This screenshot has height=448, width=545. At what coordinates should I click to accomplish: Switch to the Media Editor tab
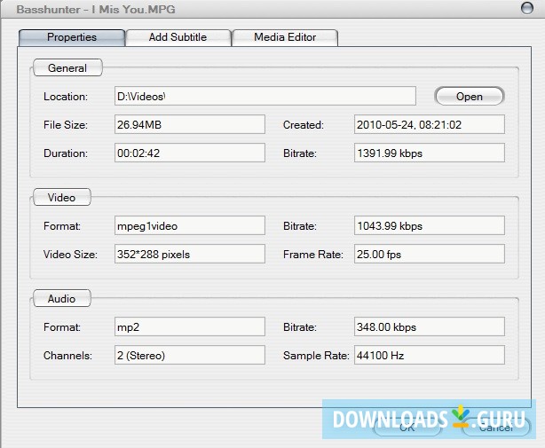(x=285, y=37)
